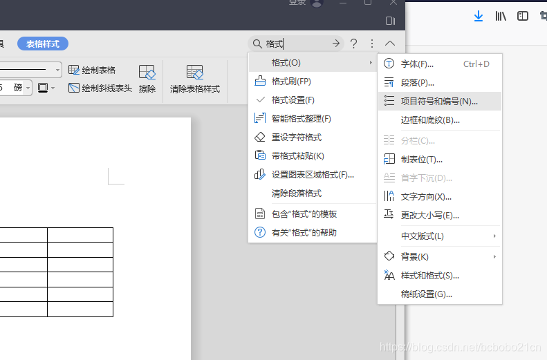
Task: Expand the 格式(O) submenu
Action: 313,63
